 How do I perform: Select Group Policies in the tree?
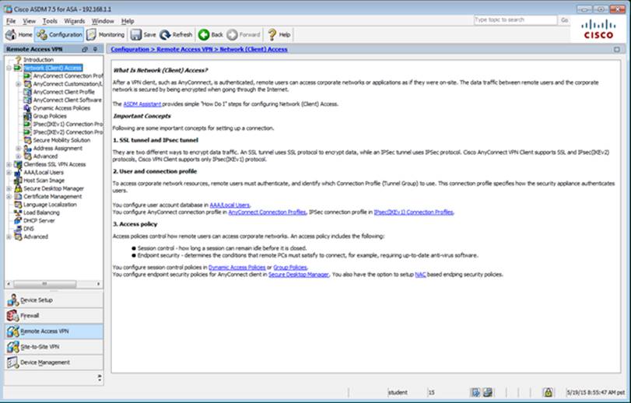click(51, 116)
